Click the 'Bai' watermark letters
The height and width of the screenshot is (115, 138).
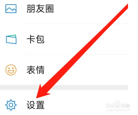pyautogui.click(x=110, y=106)
